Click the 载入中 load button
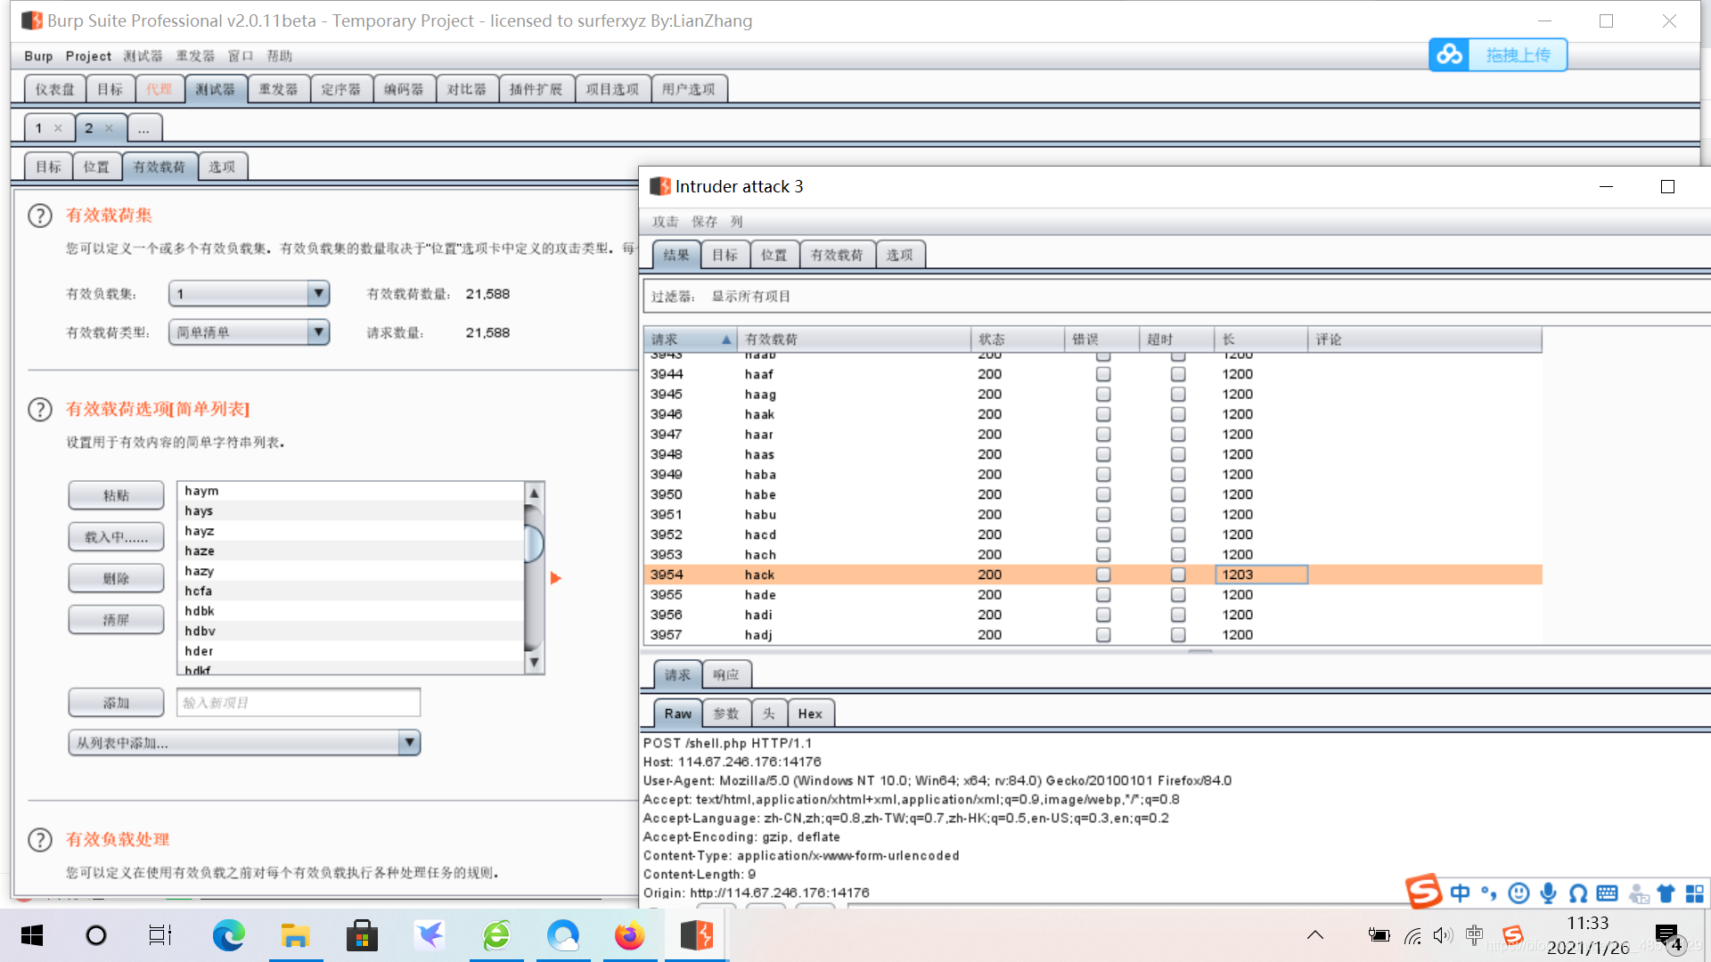This screenshot has width=1711, height=962. (x=116, y=537)
